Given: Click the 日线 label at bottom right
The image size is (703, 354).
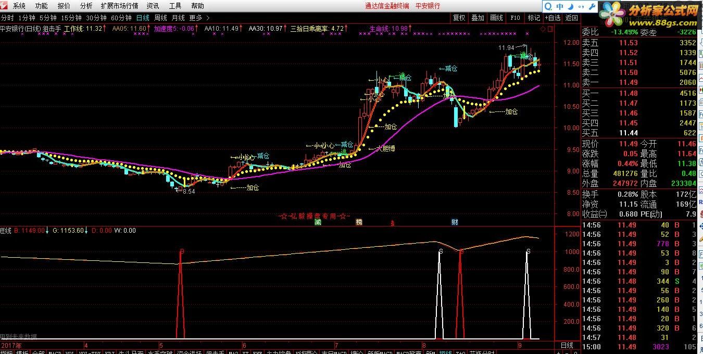Looking at the screenshot, I should point(567,345).
